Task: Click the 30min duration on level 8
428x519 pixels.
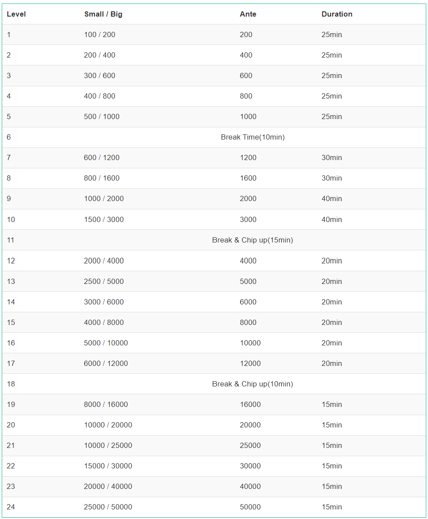Action: [332, 178]
